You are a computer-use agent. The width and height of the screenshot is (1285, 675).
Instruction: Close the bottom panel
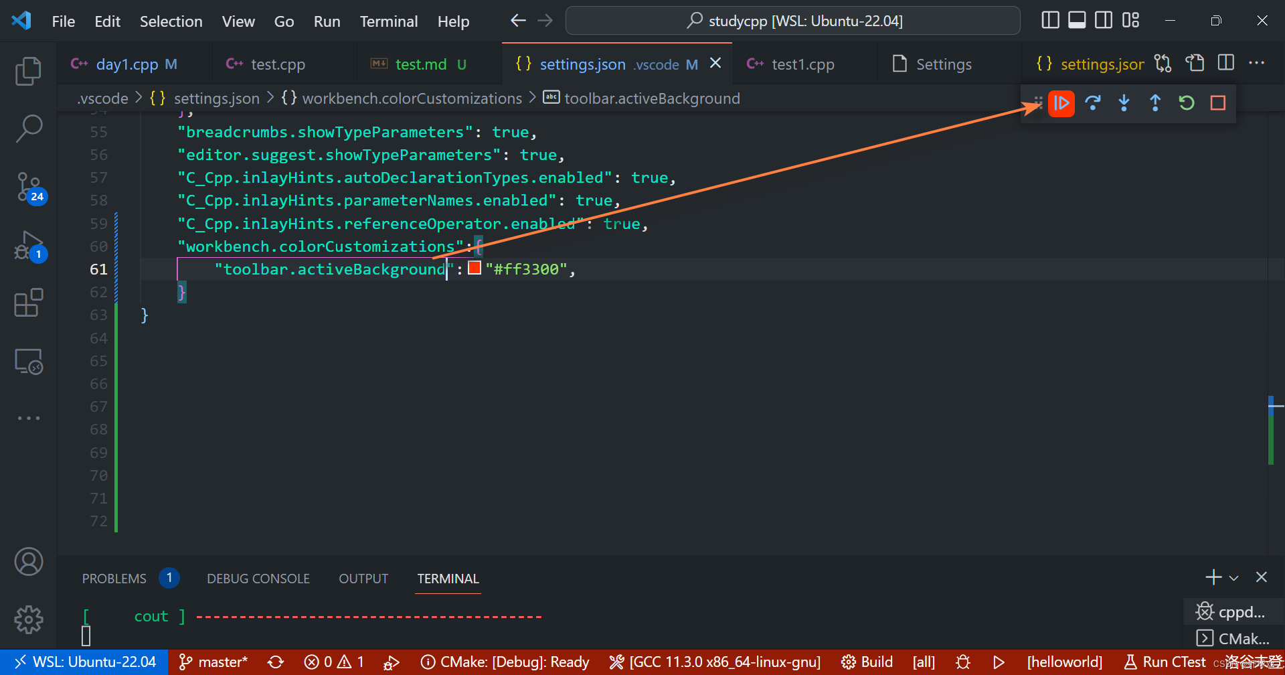[1262, 577]
